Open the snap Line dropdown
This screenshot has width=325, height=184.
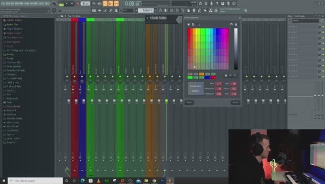point(128,10)
